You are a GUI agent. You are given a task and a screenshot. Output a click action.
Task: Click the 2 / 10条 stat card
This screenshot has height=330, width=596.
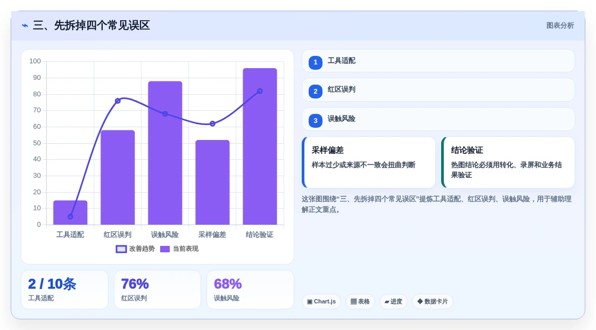click(x=64, y=290)
